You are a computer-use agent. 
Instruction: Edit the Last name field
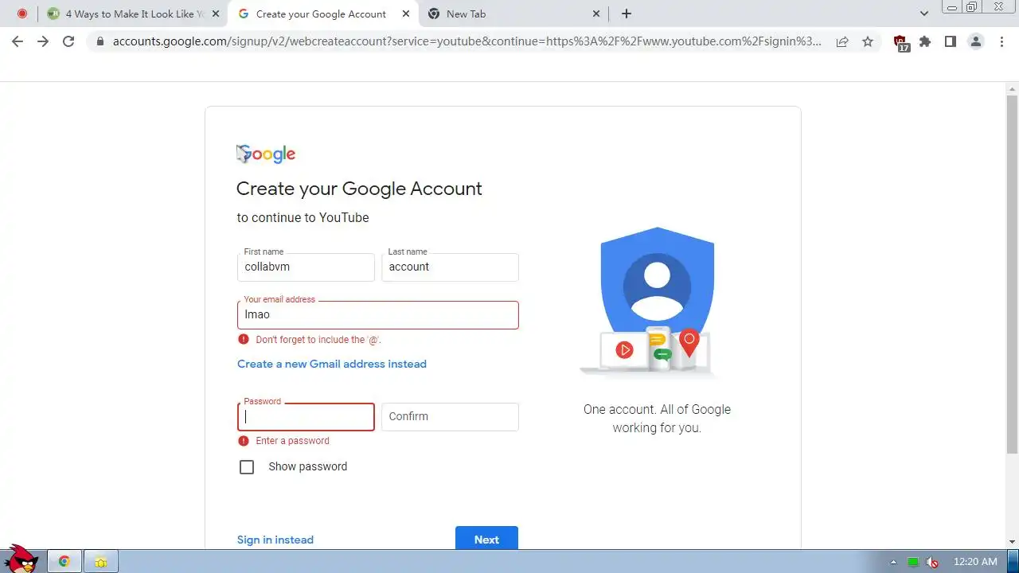tap(450, 267)
